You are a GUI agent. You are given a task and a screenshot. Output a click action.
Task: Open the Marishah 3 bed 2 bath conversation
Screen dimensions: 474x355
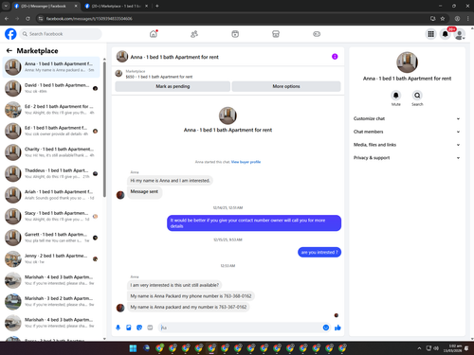(51, 301)
